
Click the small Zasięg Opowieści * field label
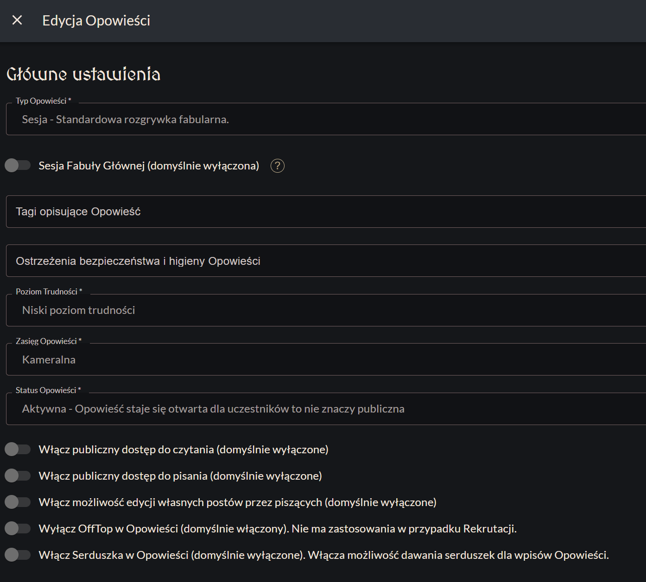[48, 341]
